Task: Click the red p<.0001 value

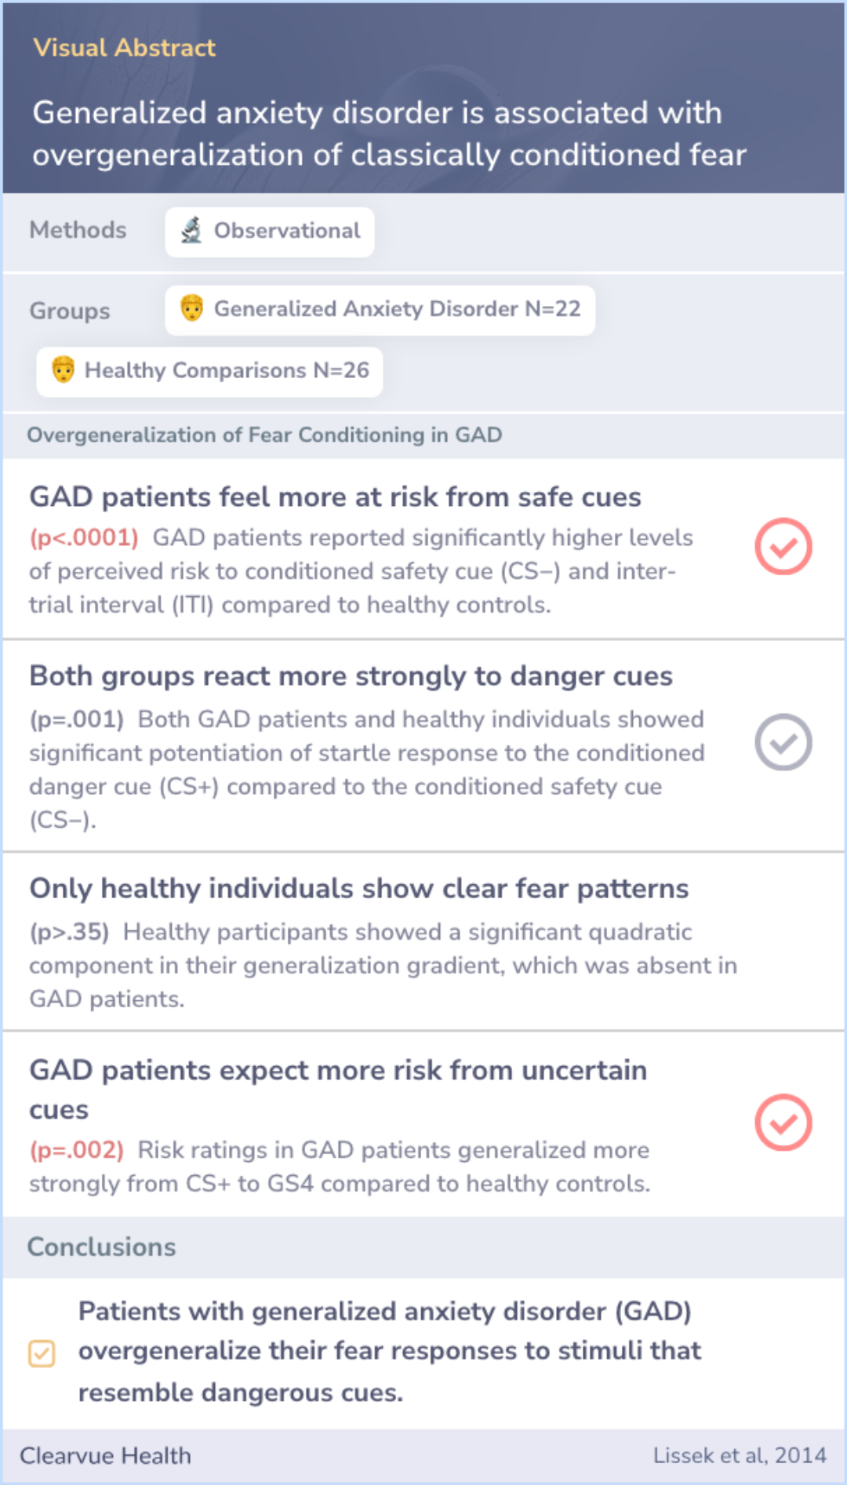Action: pos(84,537)
